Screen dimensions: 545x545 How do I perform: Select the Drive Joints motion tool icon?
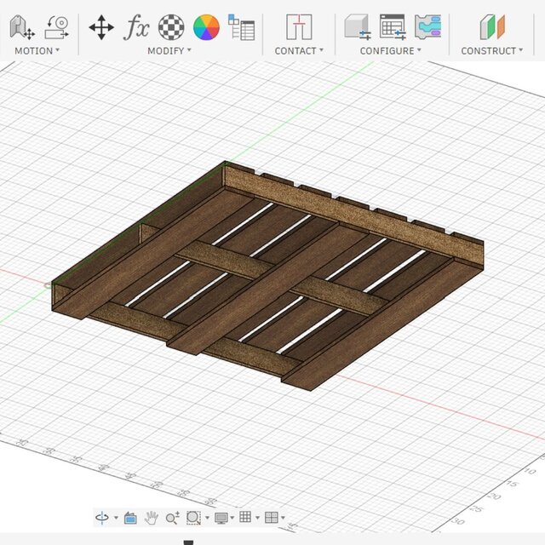pos(22,27)
